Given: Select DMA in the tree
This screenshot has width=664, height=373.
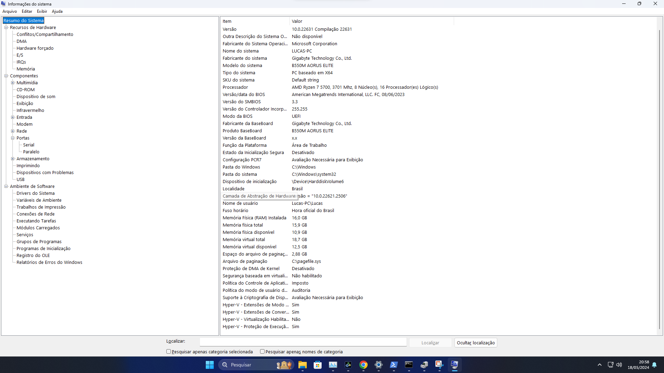Looking at the screenshot, I should [x=21, y=41].
